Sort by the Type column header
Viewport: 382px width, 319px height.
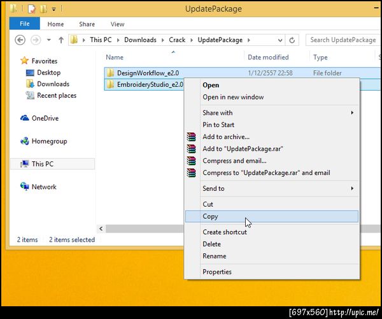click(x=320, y=57)
